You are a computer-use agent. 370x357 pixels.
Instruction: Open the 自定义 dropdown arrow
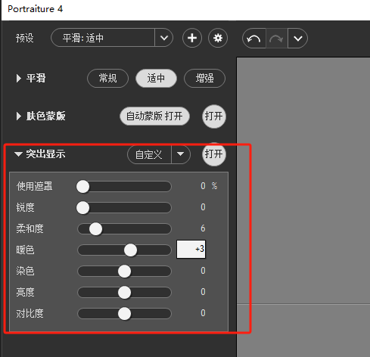[181, 154]
